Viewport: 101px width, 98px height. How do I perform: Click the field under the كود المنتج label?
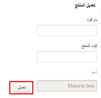click(x=67, y=56)
